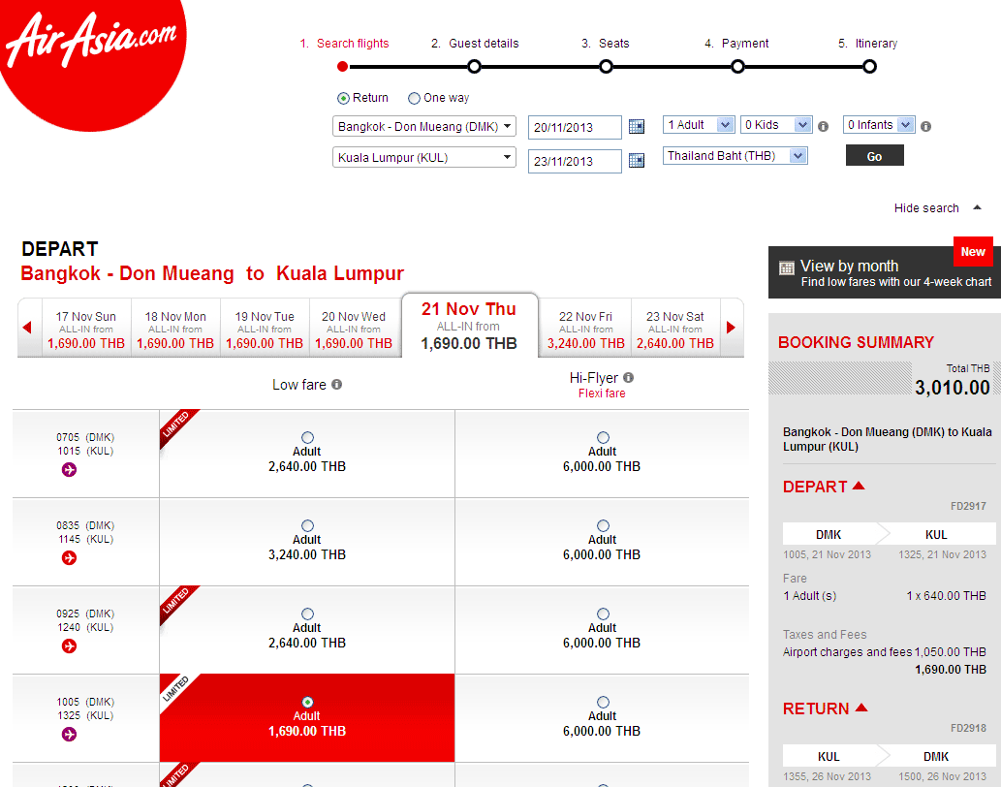Select Hi-Flyer fare for the 1005 flight
Image resolution: width=1001 pixels, height=787 pixels.
603,702
